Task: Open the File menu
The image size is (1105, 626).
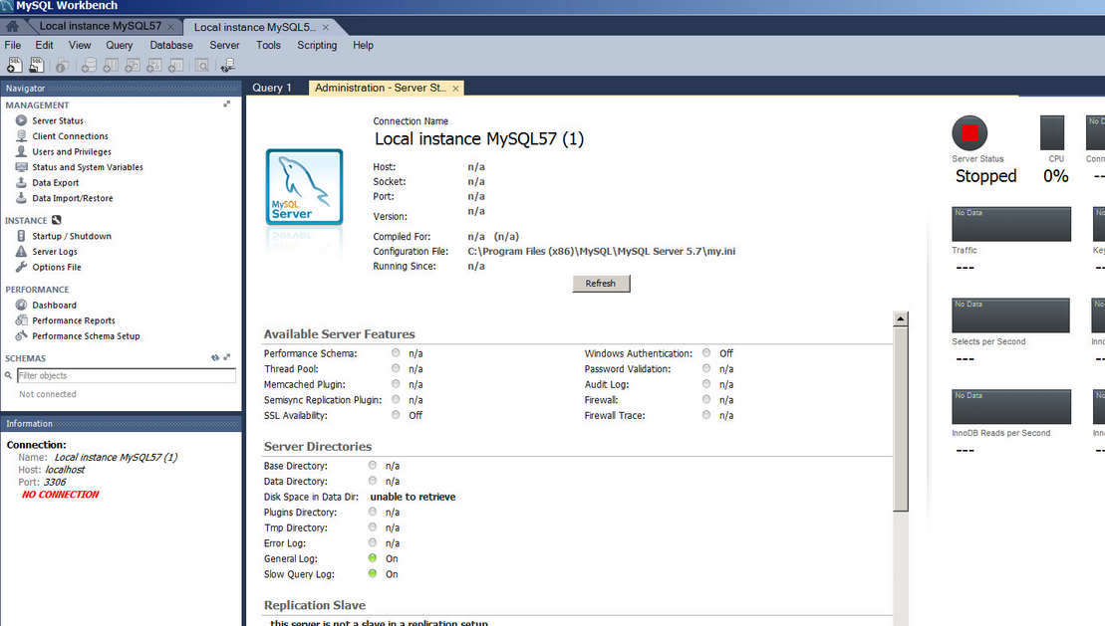Action: (x=13, y=45)
